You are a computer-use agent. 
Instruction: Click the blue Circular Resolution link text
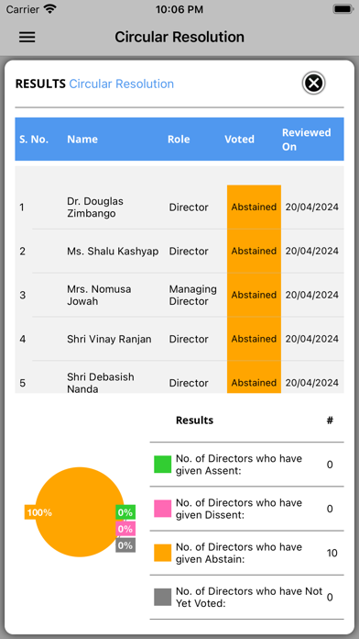coord(122,84)
